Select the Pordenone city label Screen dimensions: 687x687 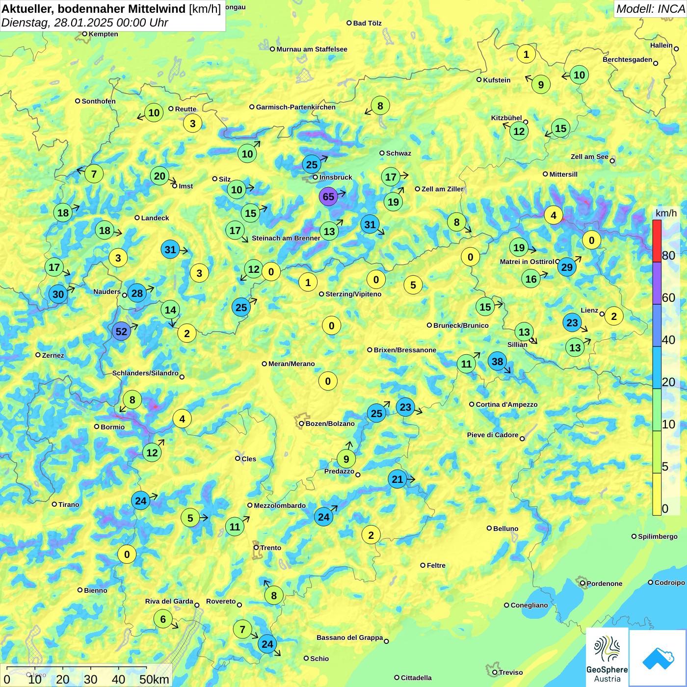pos(604,583)
